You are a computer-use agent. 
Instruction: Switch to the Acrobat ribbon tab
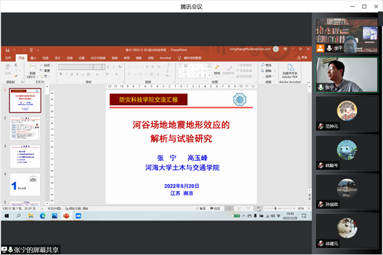[165, 58]
